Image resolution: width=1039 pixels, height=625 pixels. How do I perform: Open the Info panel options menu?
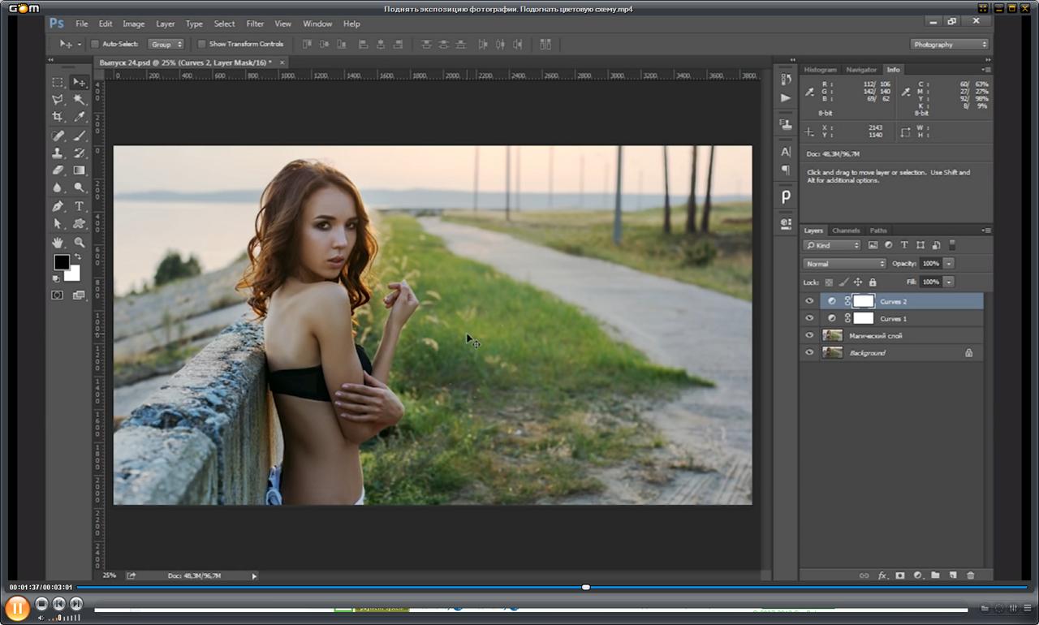click(985, 70)
